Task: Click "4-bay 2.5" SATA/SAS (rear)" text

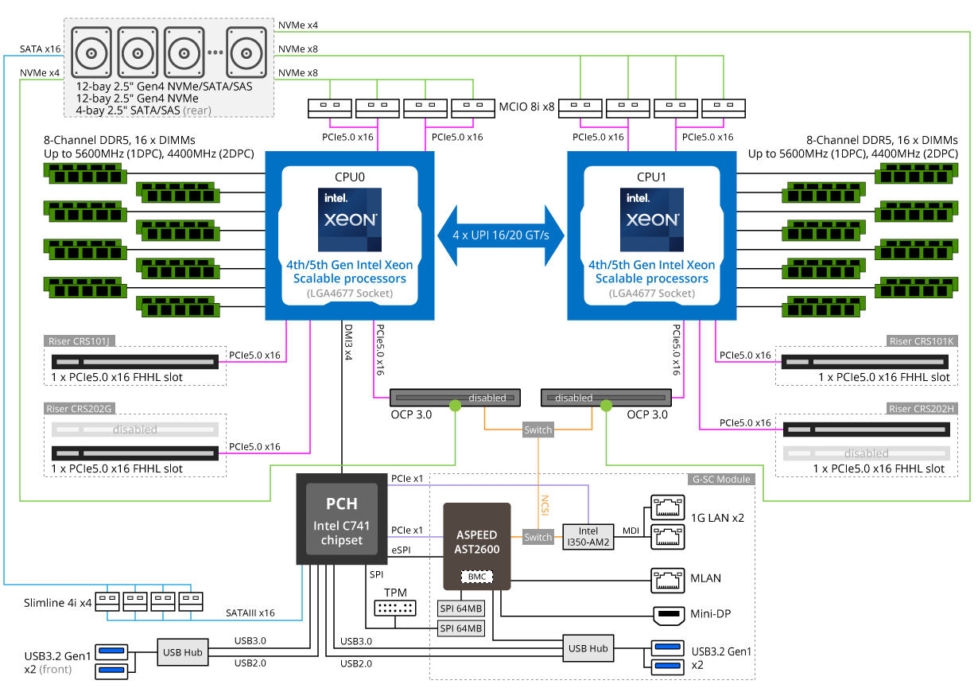Action: (144, 110)
